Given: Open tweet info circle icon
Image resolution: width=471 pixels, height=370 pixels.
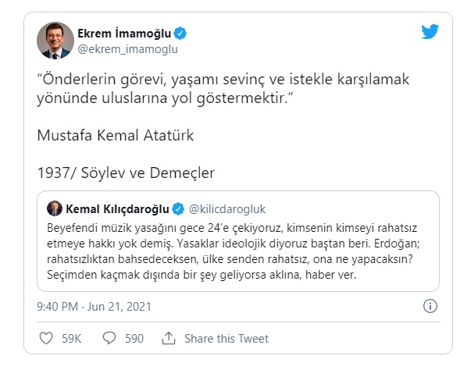Looking at the screenshot, I should [430, 307].
